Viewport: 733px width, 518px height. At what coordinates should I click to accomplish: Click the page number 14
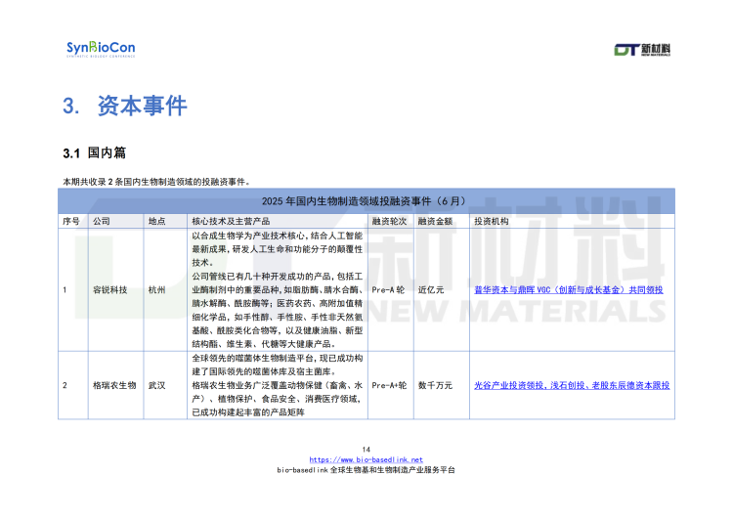[x=366, y=450]
